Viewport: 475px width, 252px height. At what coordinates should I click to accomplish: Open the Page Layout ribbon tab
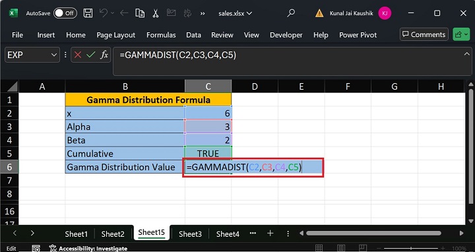click(115, 35)
